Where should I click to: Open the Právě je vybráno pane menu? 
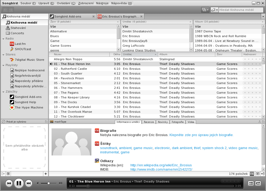click(x=46, y=122)
